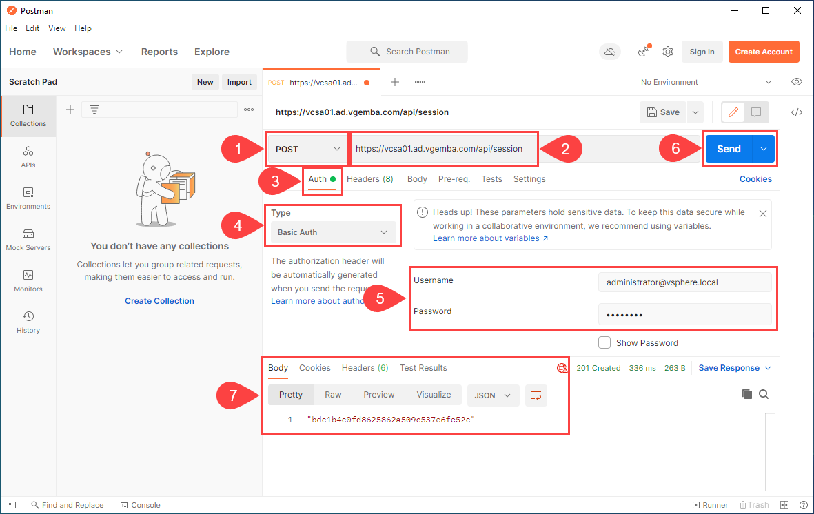Click the environment quick look eye icon
Viewport: 814px width, 514px height.
coord(796,82)
